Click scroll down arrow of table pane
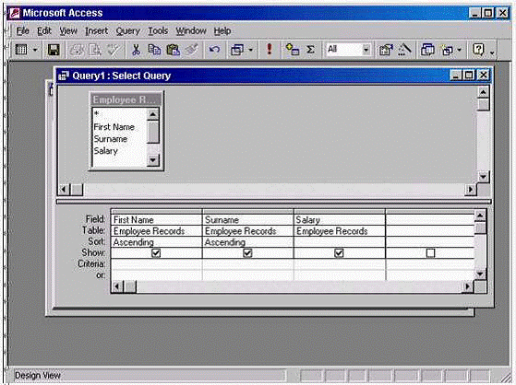 [483, 177]
